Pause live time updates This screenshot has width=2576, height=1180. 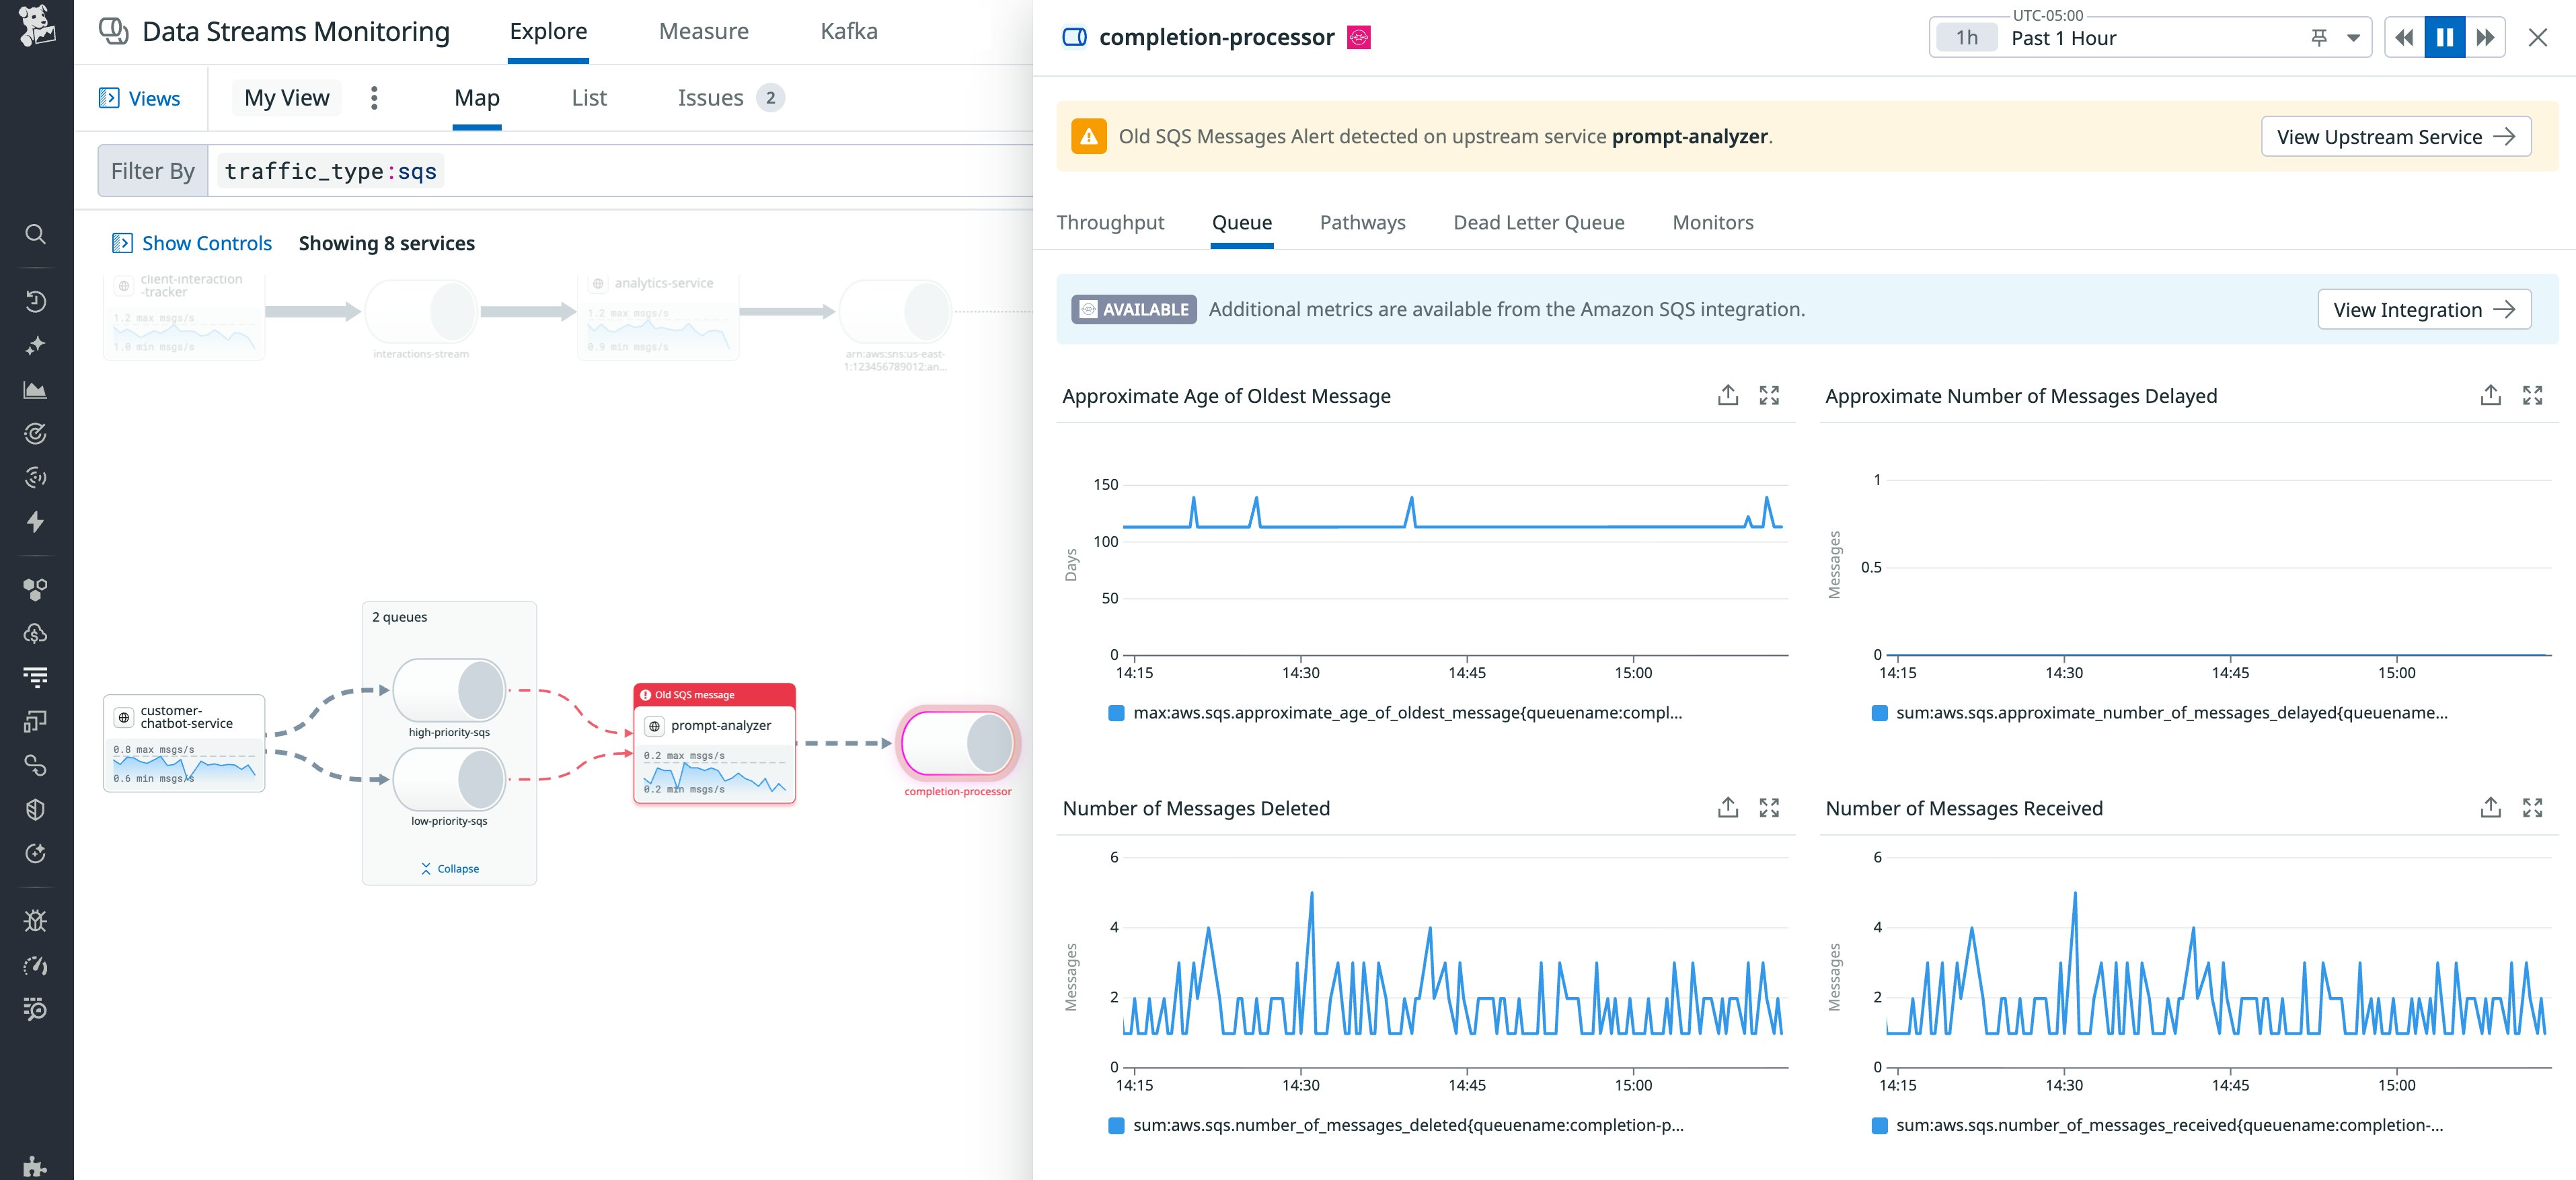point(2444,38)
